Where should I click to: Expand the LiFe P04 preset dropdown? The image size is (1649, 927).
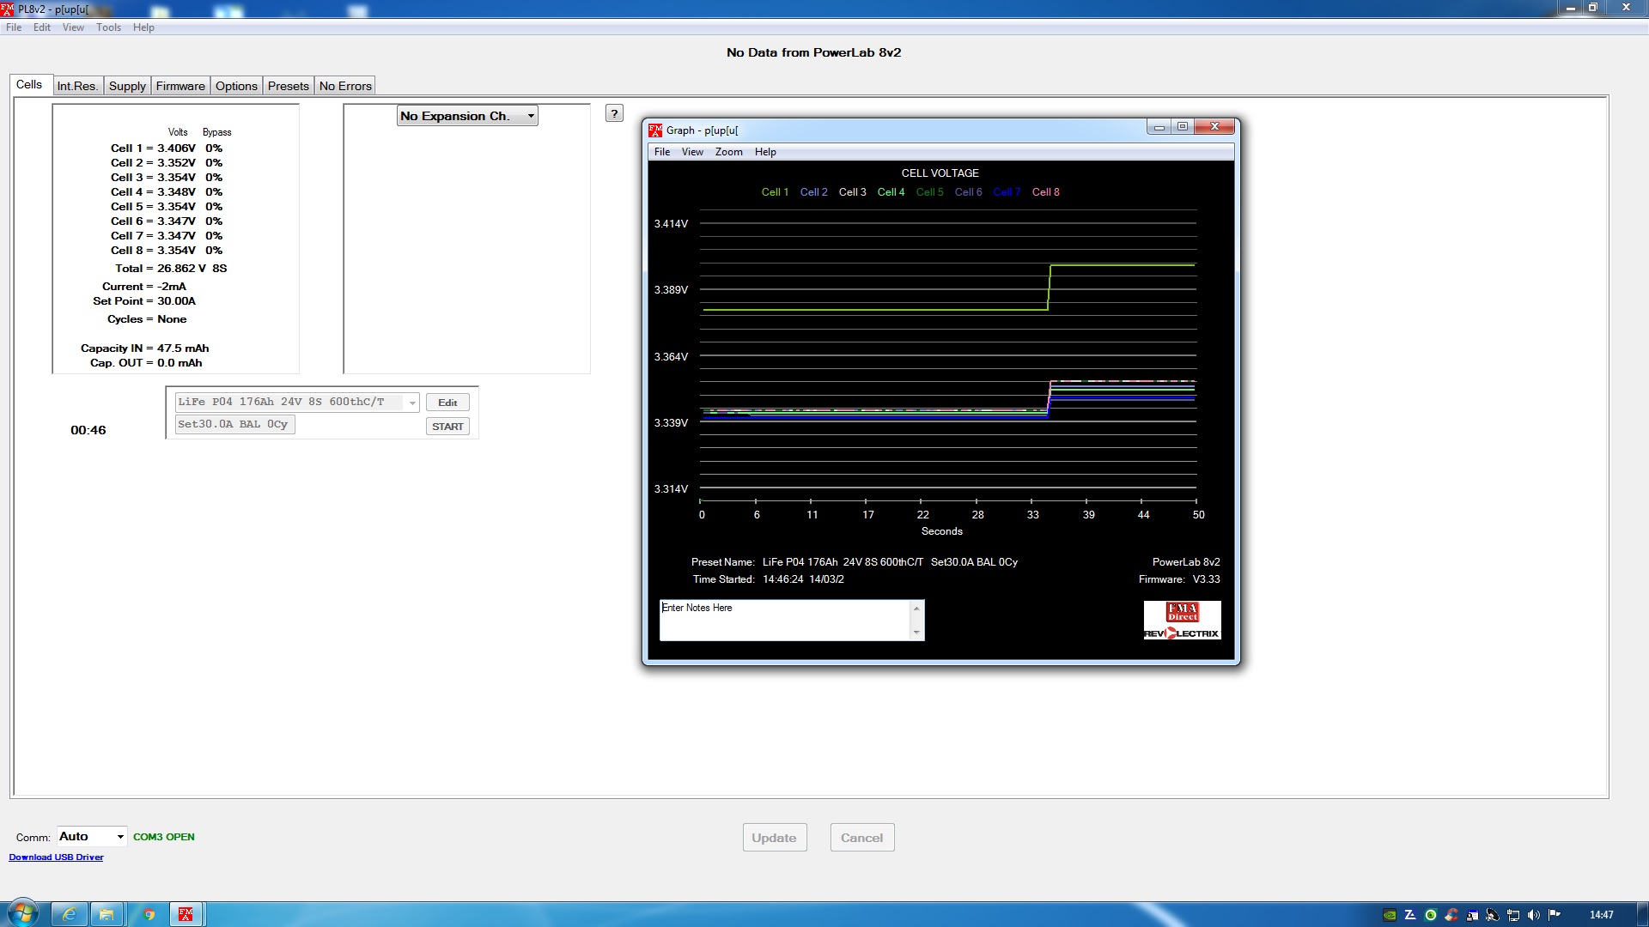point(412,403)
